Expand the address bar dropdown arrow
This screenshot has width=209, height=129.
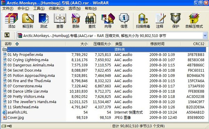point(205,35)
